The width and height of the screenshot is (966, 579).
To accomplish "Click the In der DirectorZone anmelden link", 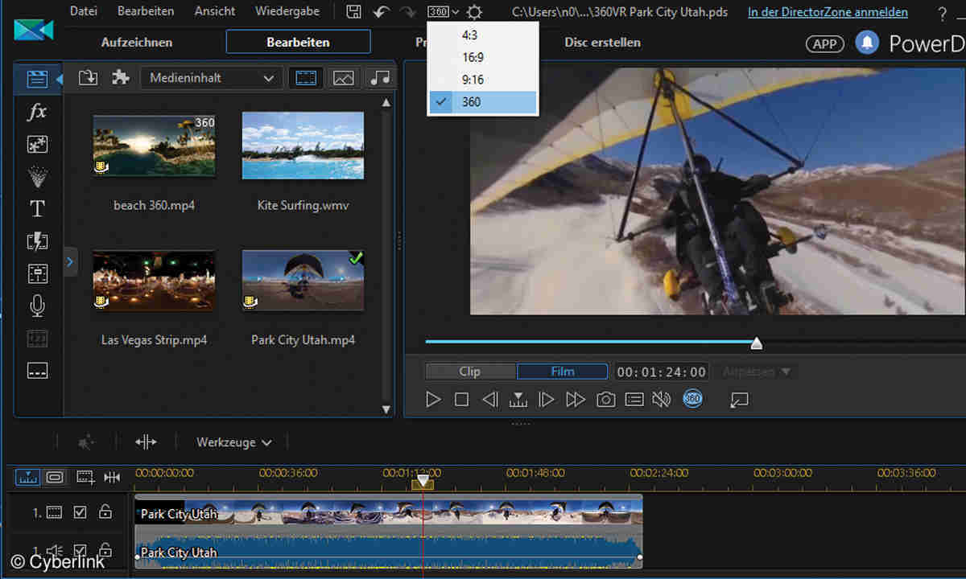I will [827, 11].
